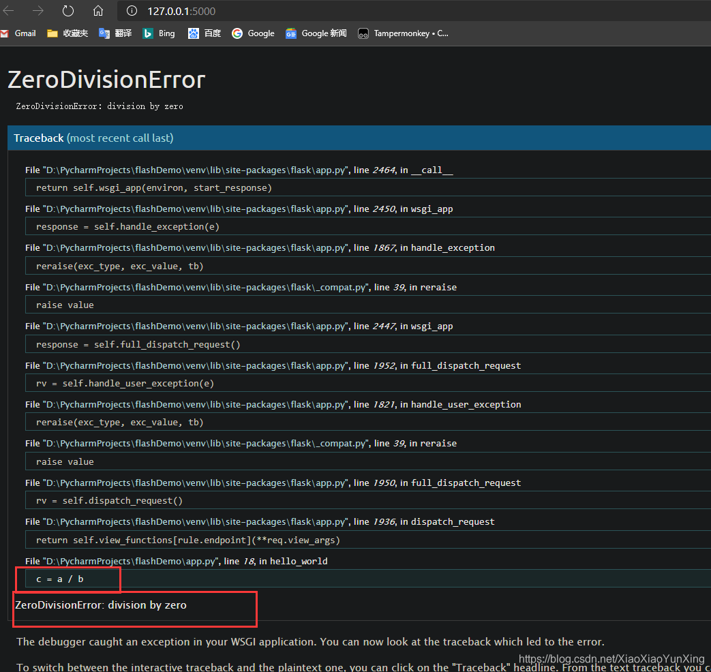
Task: Click source line response = self.full_dispatch_request()
Action: (x=367, y=345)
